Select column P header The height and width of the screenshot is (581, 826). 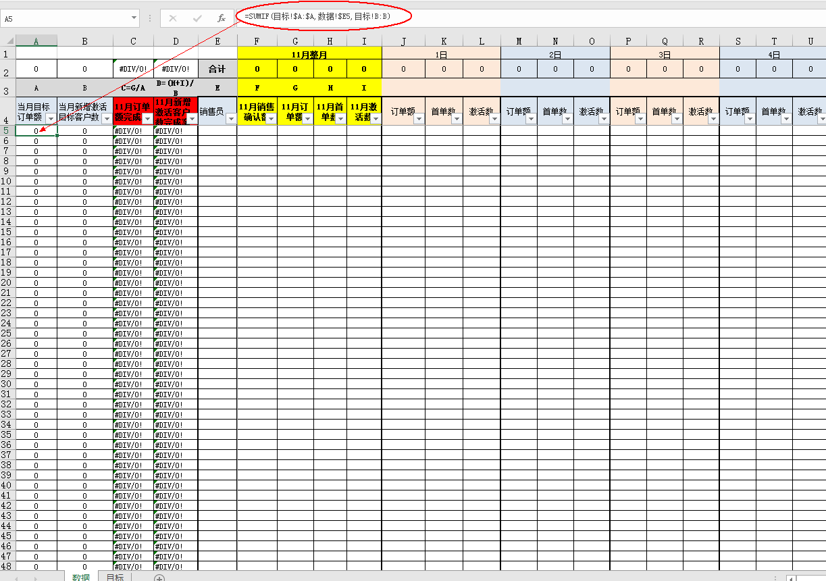(x=628, y=41)
